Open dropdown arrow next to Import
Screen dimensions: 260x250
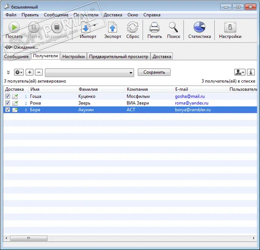coord(95,25)
